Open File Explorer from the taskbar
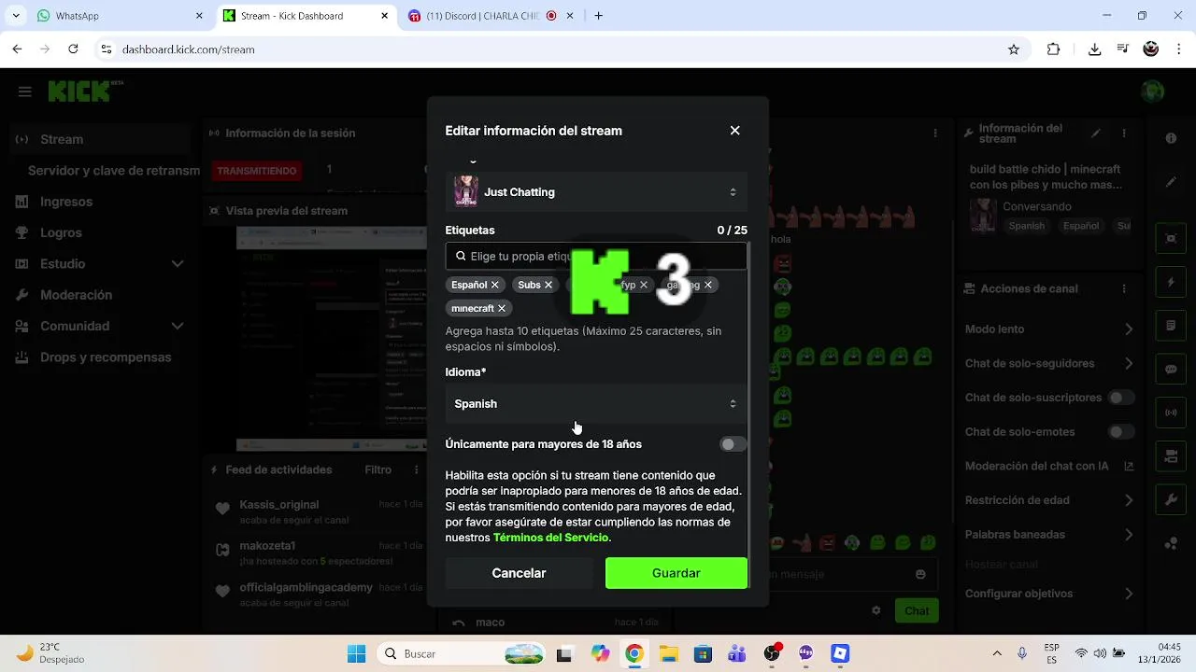 pyautogui.click(x=668, y=653)
